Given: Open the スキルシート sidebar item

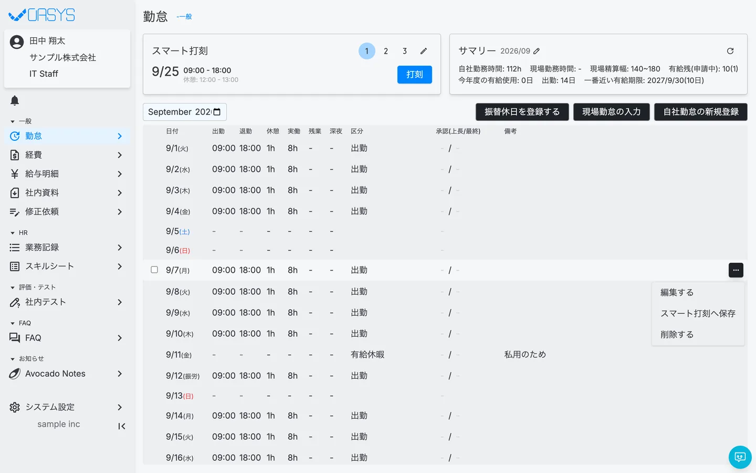Looking at the screenshot, I should coord(67,266).
